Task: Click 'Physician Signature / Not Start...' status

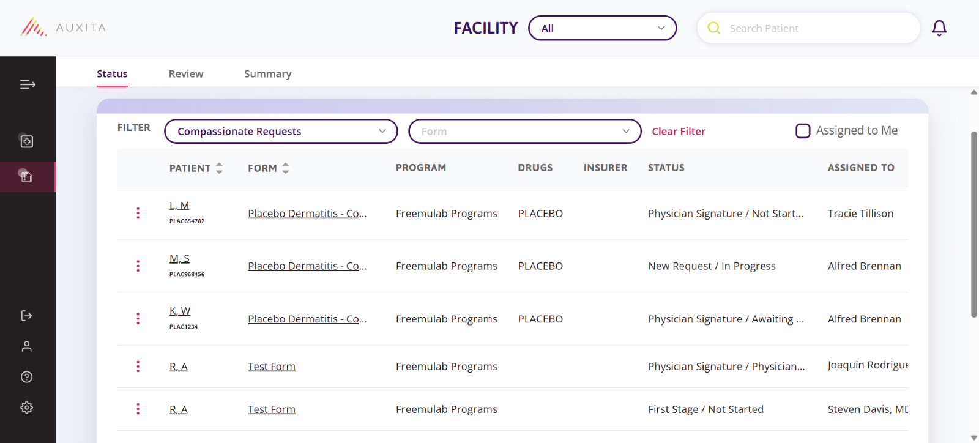Action: click(x=726, y=214)
